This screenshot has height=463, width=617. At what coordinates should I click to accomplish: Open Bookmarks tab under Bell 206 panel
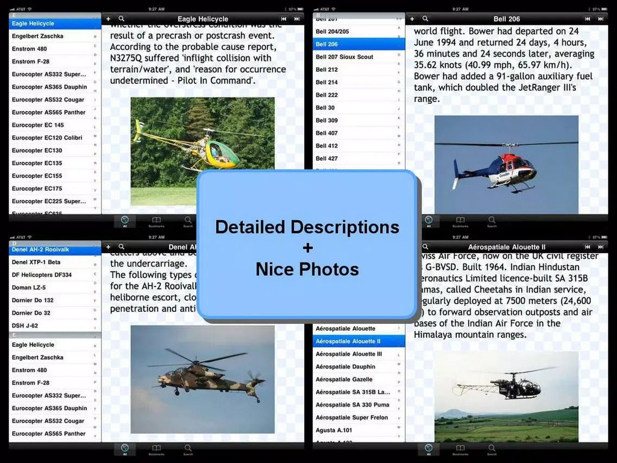tap(460, 221)
